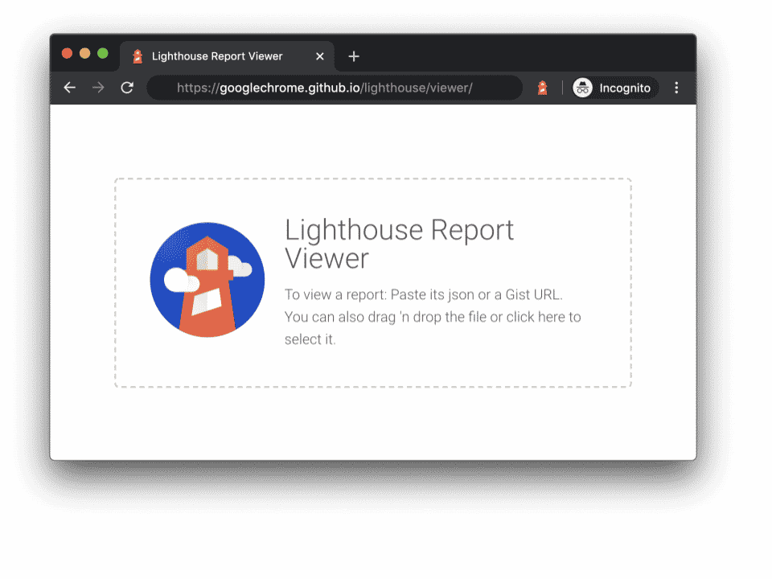Click the green zoom traffic light
This screenshot has height=579, width=772.
click(x=102, y=53)
